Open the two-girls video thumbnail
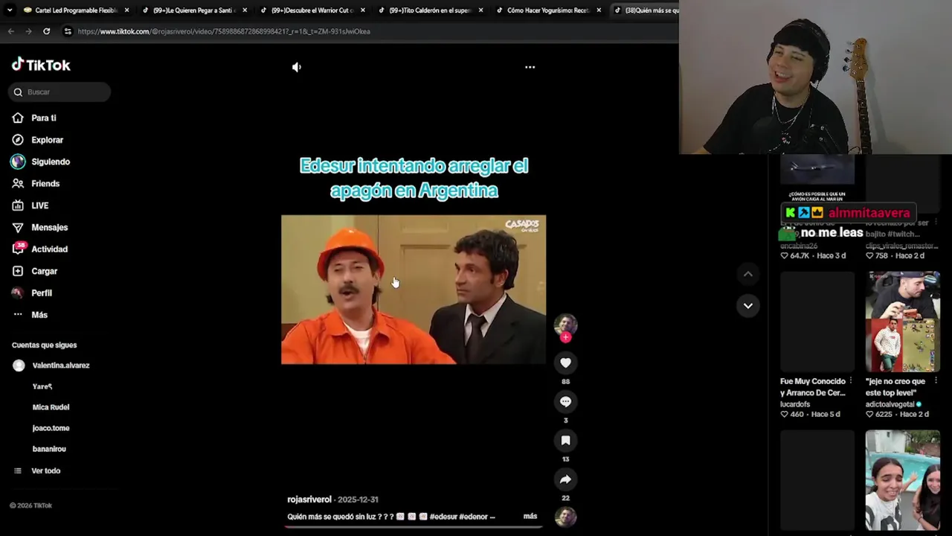952x536 pixels. pos(902,480)
